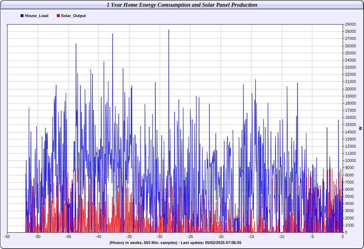Viewport: 364px width, 249px height.
Task: Click the -35 week X-axis label
Action: tap(129, 237)
